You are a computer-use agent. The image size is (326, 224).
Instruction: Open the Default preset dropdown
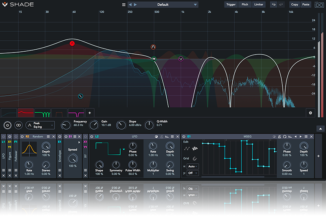click(x=163, y=5)
